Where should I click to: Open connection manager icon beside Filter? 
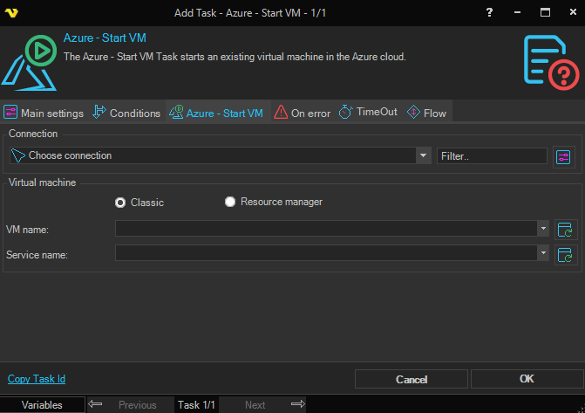pyautogui.click(x=564, y=156)
